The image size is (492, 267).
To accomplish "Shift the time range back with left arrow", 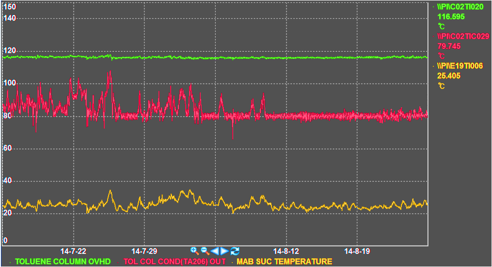I will 215,251.
